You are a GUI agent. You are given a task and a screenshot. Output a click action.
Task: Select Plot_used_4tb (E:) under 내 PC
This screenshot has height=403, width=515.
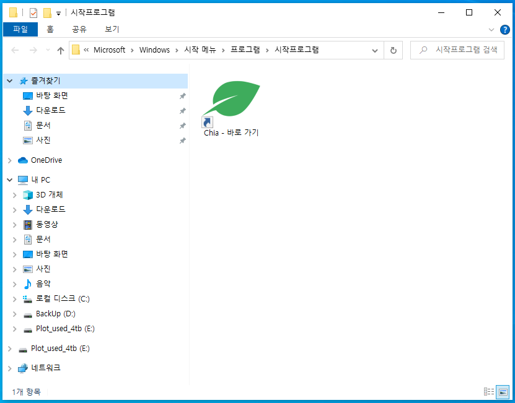click(x=65, y=329)
